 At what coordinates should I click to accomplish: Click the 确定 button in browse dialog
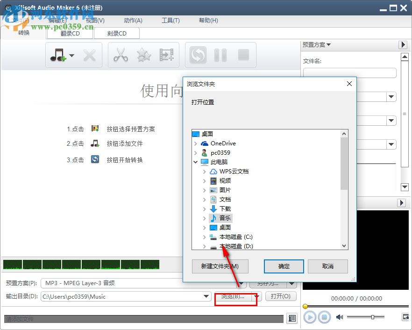[x=284, y=266]
